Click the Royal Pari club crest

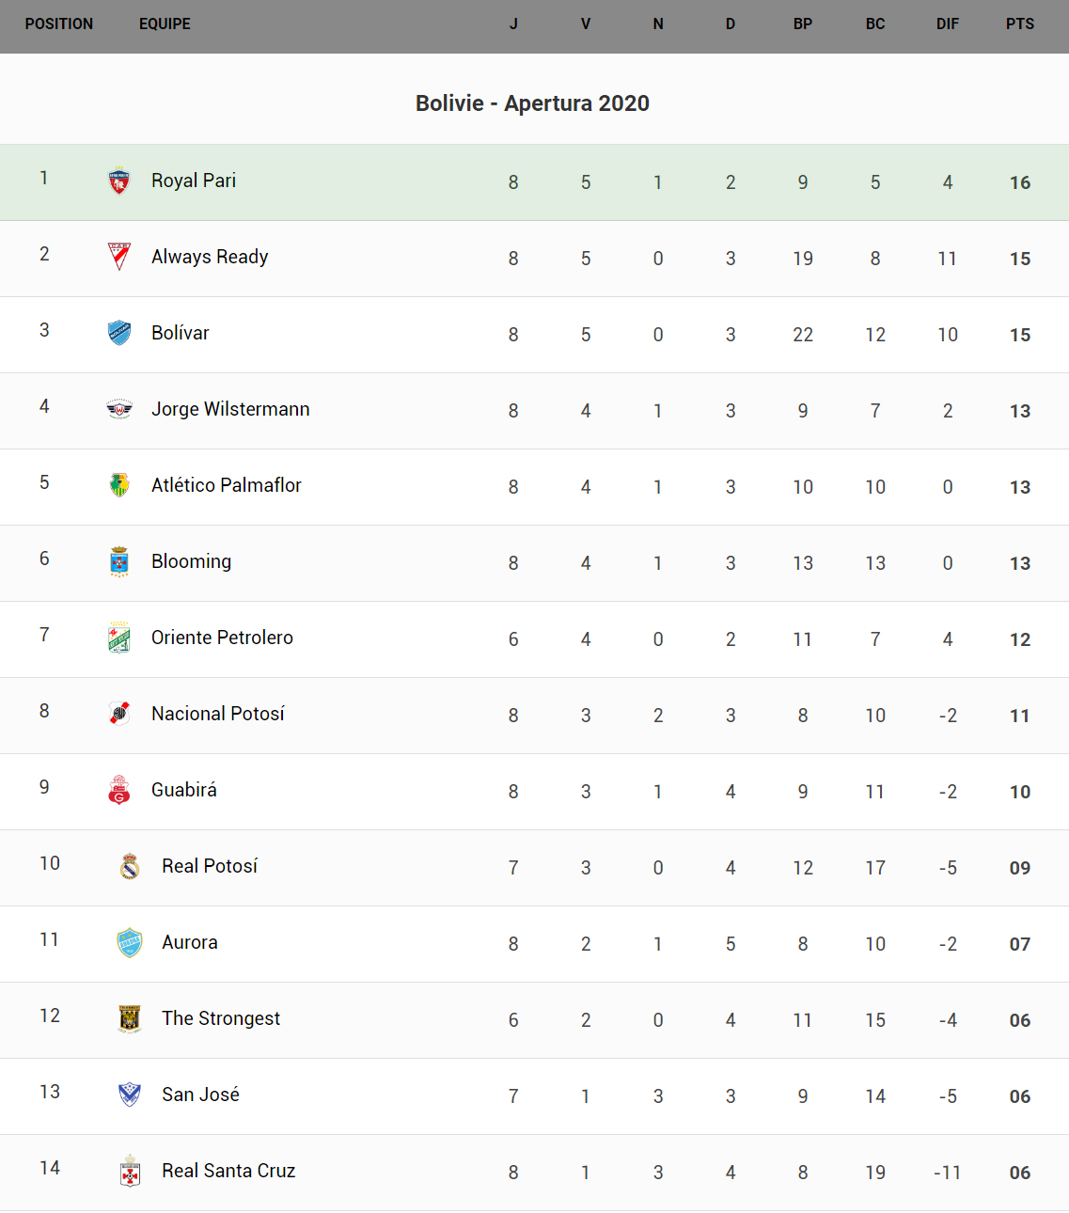(119, 181)
